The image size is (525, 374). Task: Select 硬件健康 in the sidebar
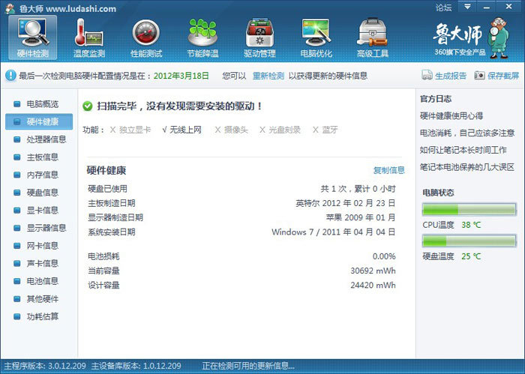click(x=39, y=121)
